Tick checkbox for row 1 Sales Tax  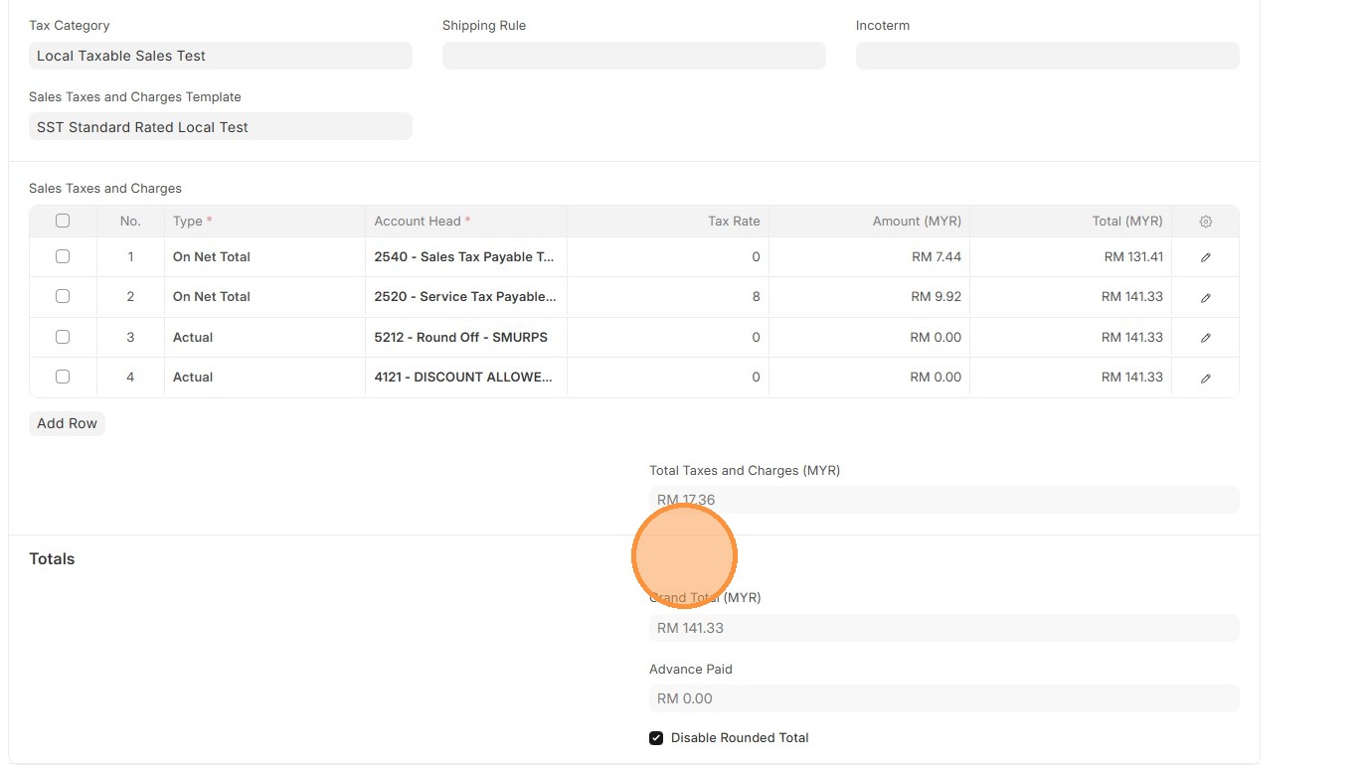pos(63,256)
